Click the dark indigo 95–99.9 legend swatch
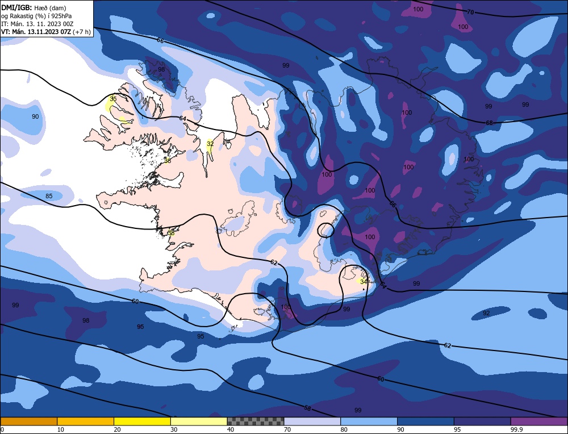The image size is (568, 434). point(482,421)
